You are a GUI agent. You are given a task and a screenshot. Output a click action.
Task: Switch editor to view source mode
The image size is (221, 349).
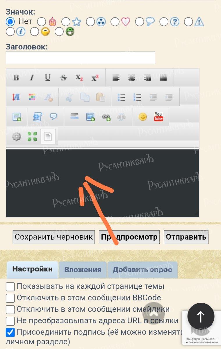coord(48,136)
